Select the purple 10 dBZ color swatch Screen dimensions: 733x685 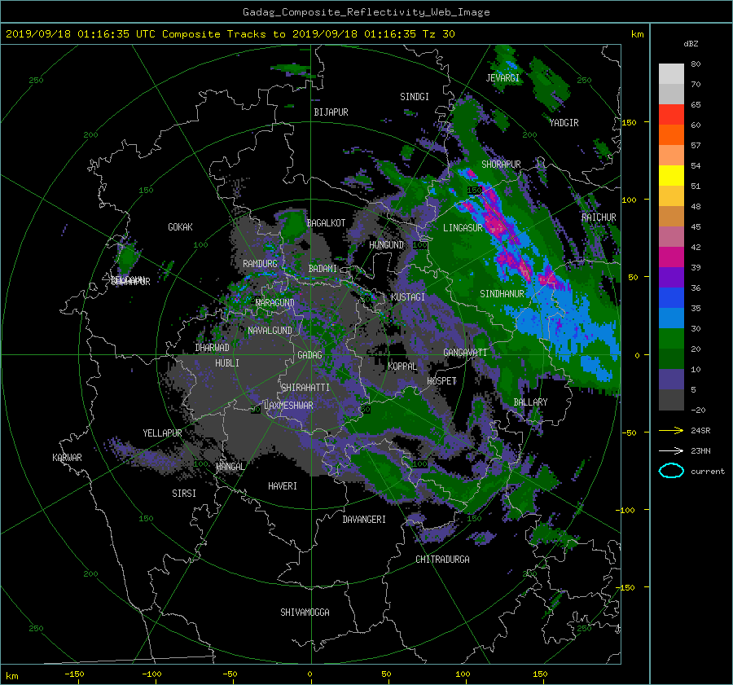[x=671, y=380]
